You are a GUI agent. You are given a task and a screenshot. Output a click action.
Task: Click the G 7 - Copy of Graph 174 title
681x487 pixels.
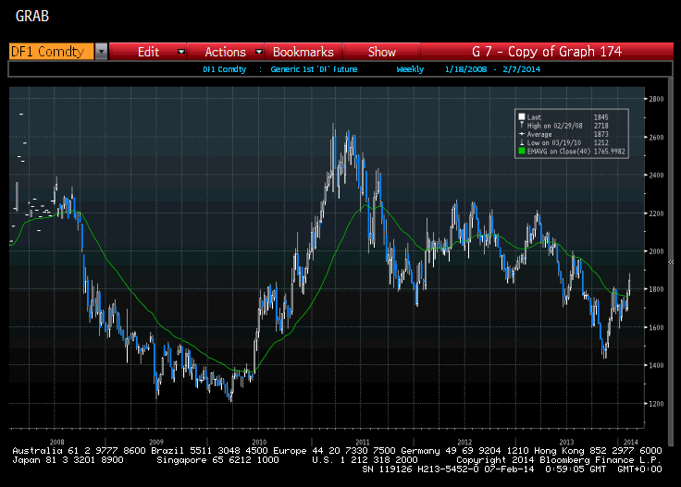tap(546, 52)
